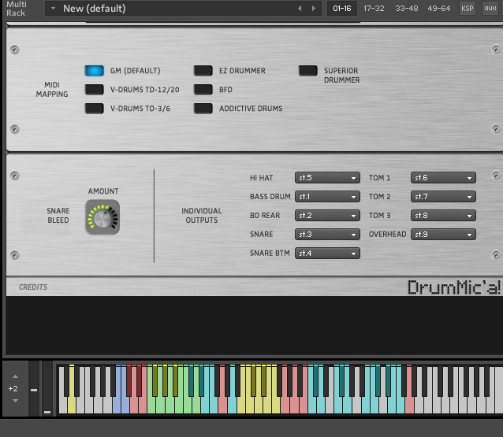Open the Snare output dropdown
The height and width of the screenshot is (437, 503).
pyautogui.click(x=327, y=235)
